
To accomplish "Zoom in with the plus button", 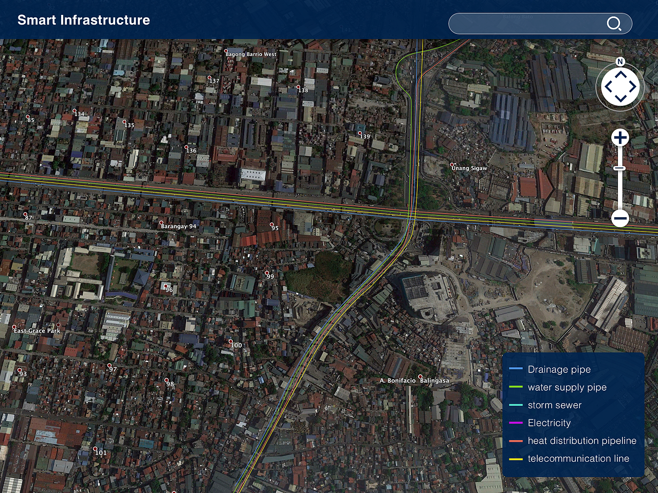I will tap(620, 138).
